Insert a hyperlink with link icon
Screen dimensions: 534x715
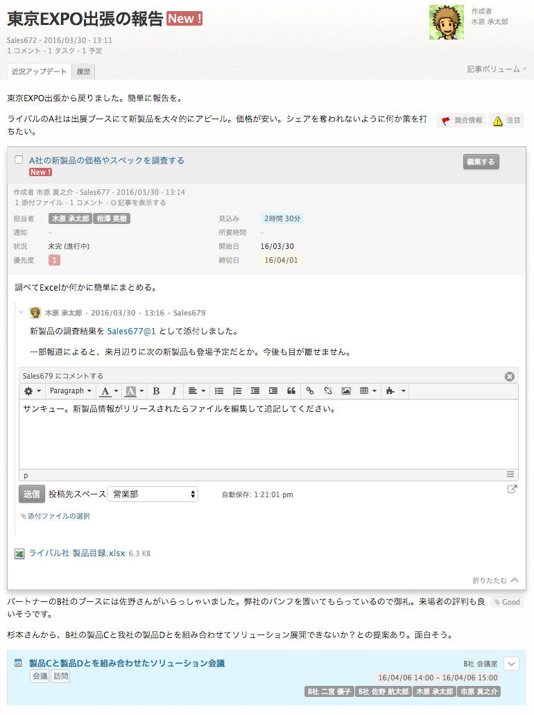[310, 391]
